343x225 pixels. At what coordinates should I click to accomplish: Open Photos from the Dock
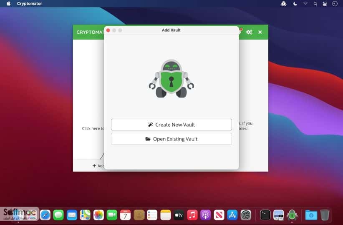[x=98, y=215]
